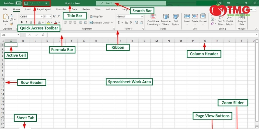Apply Comma Style format
259x129 pixels.
tap(131, 23)
